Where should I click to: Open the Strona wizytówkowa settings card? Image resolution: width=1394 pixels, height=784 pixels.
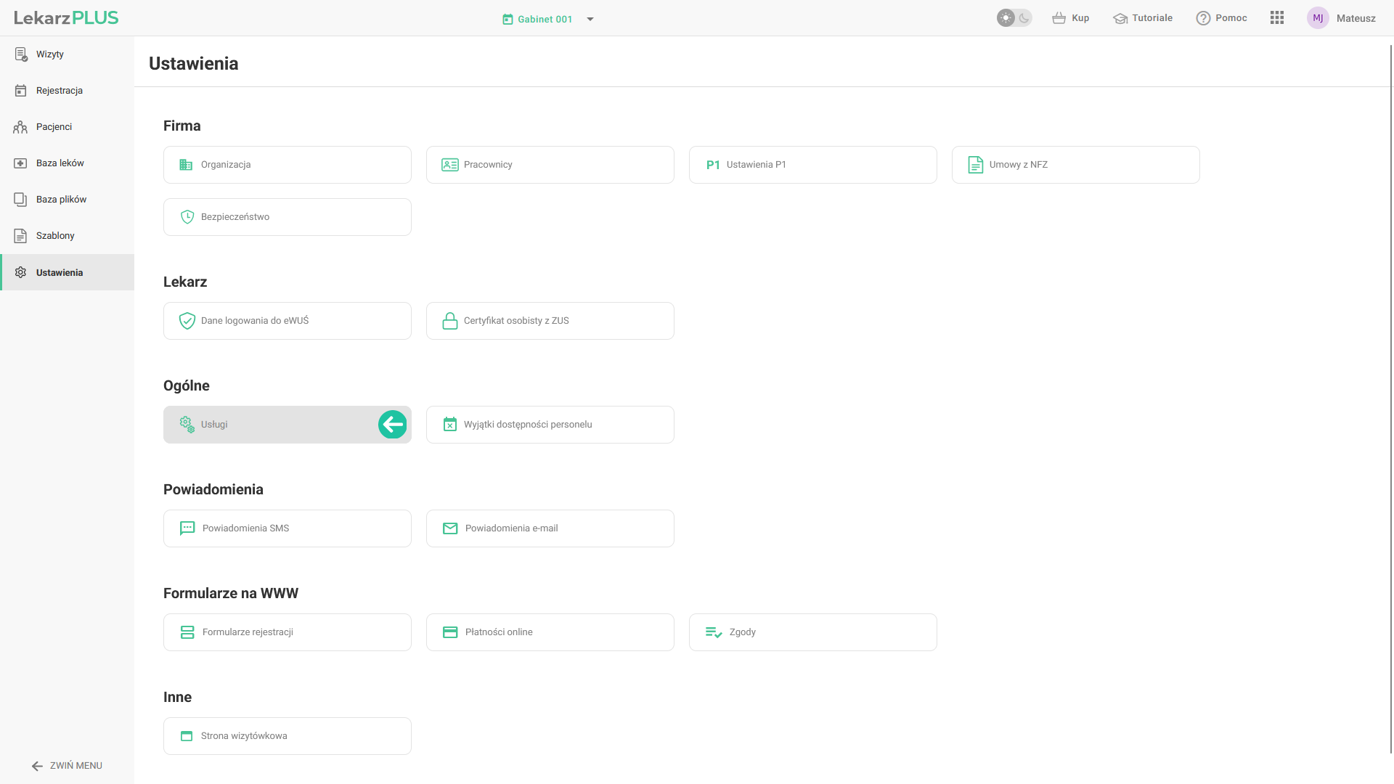tap(288, 736)
